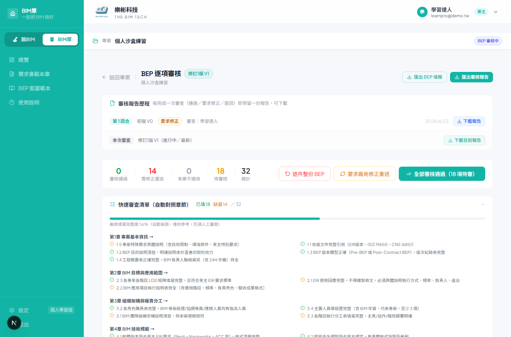This screenshot has width=511, height=337.
Task: Switch to the BIM厚 tab
Action: point(60,39)
